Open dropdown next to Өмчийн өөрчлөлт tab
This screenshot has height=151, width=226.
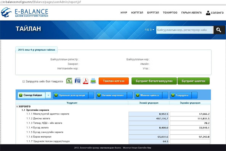click(x=130, y=95)
